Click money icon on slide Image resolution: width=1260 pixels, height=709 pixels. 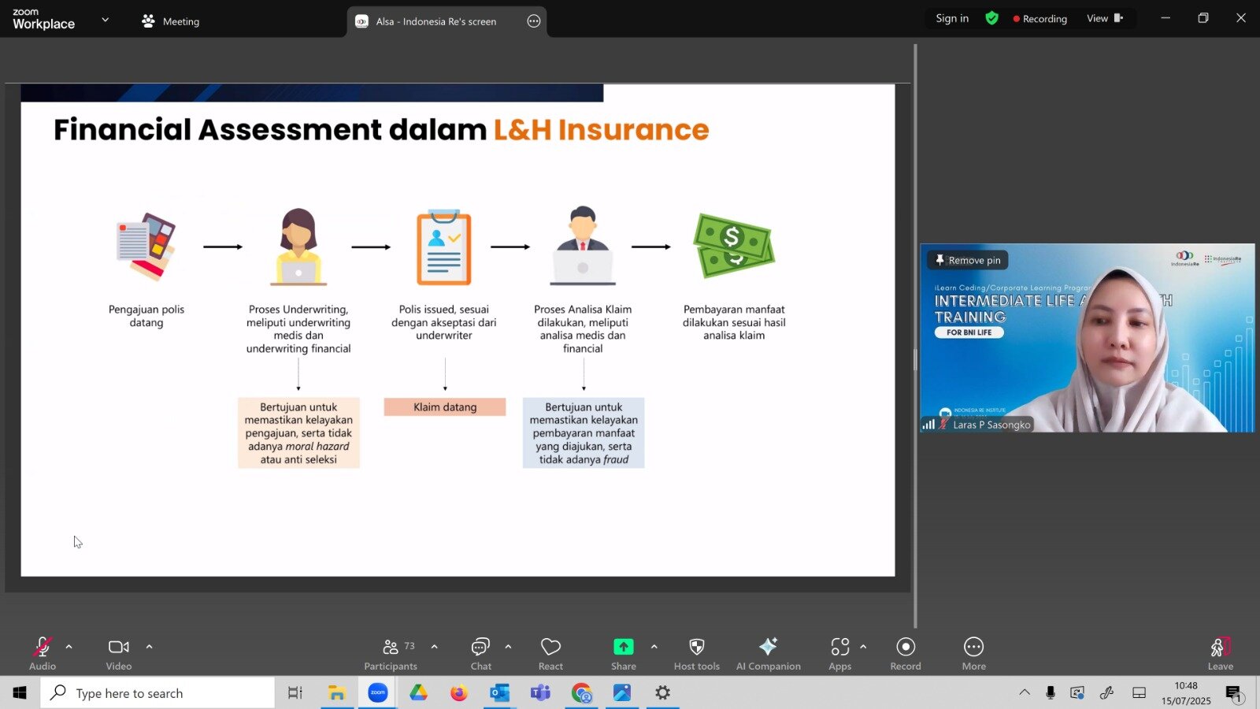[x=734, y=245]
